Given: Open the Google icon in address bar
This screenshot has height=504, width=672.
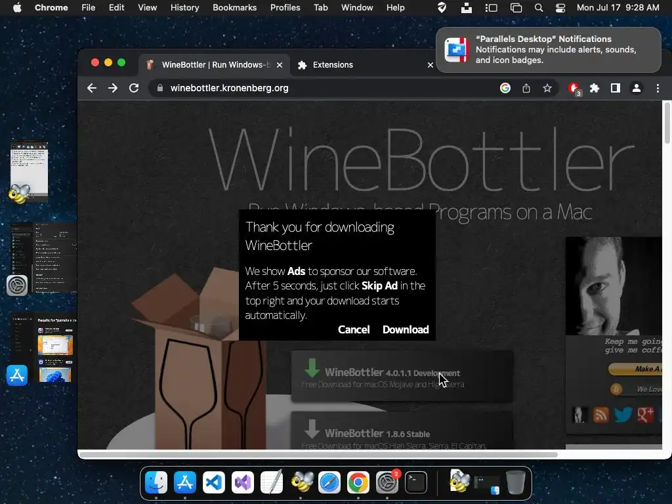Looking at the screenshot, I should pyautogui.click(x=505, y=89).
